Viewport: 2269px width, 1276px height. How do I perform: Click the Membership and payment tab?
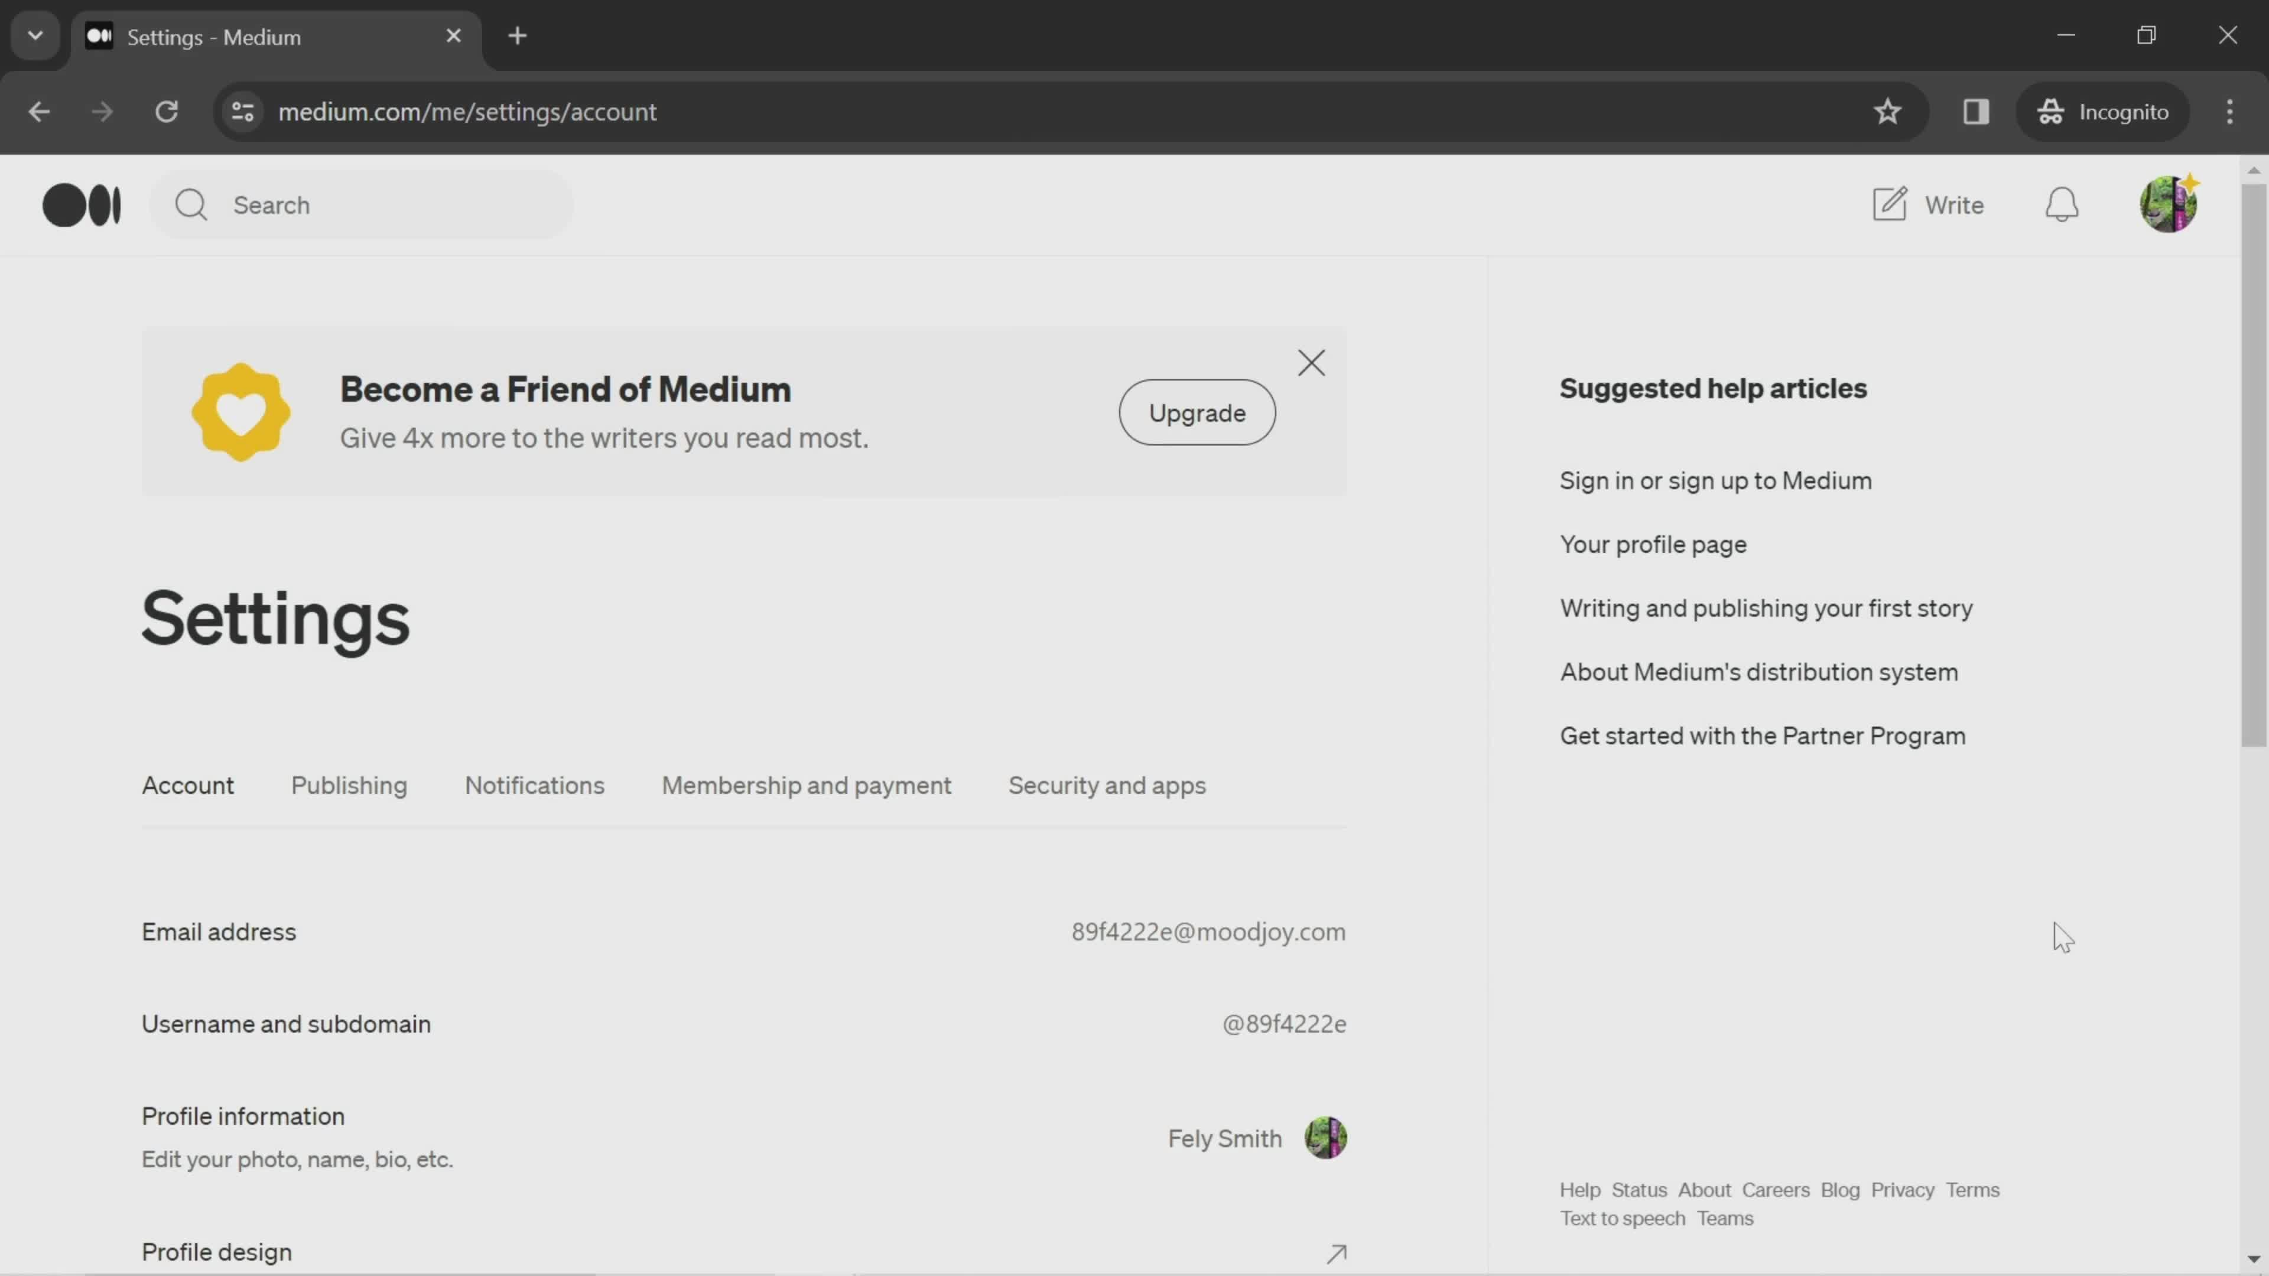tap(807, 785)
